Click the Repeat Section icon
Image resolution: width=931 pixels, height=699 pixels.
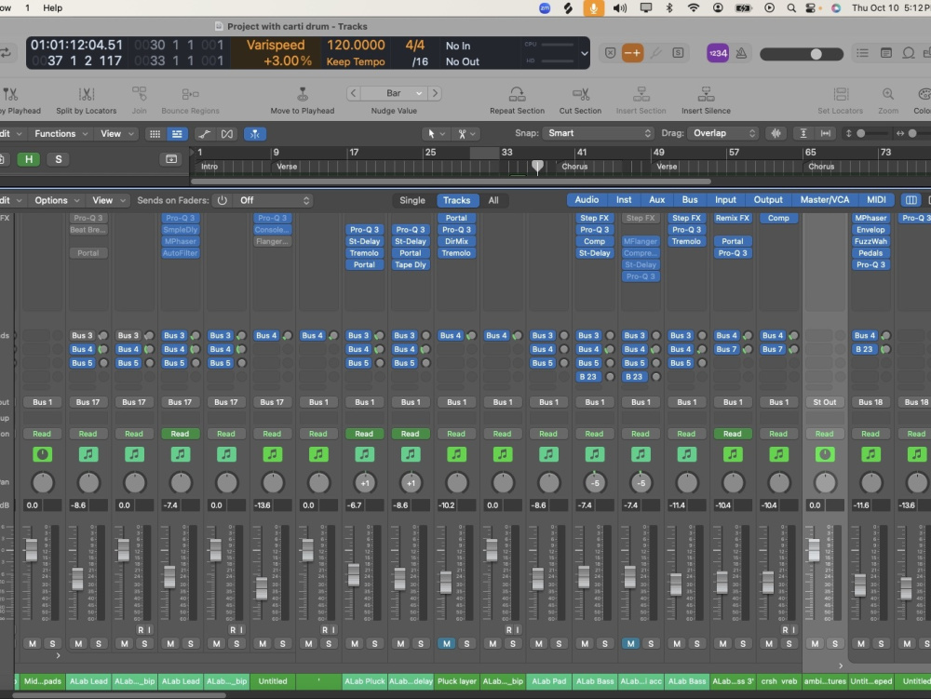click(517, 94)
